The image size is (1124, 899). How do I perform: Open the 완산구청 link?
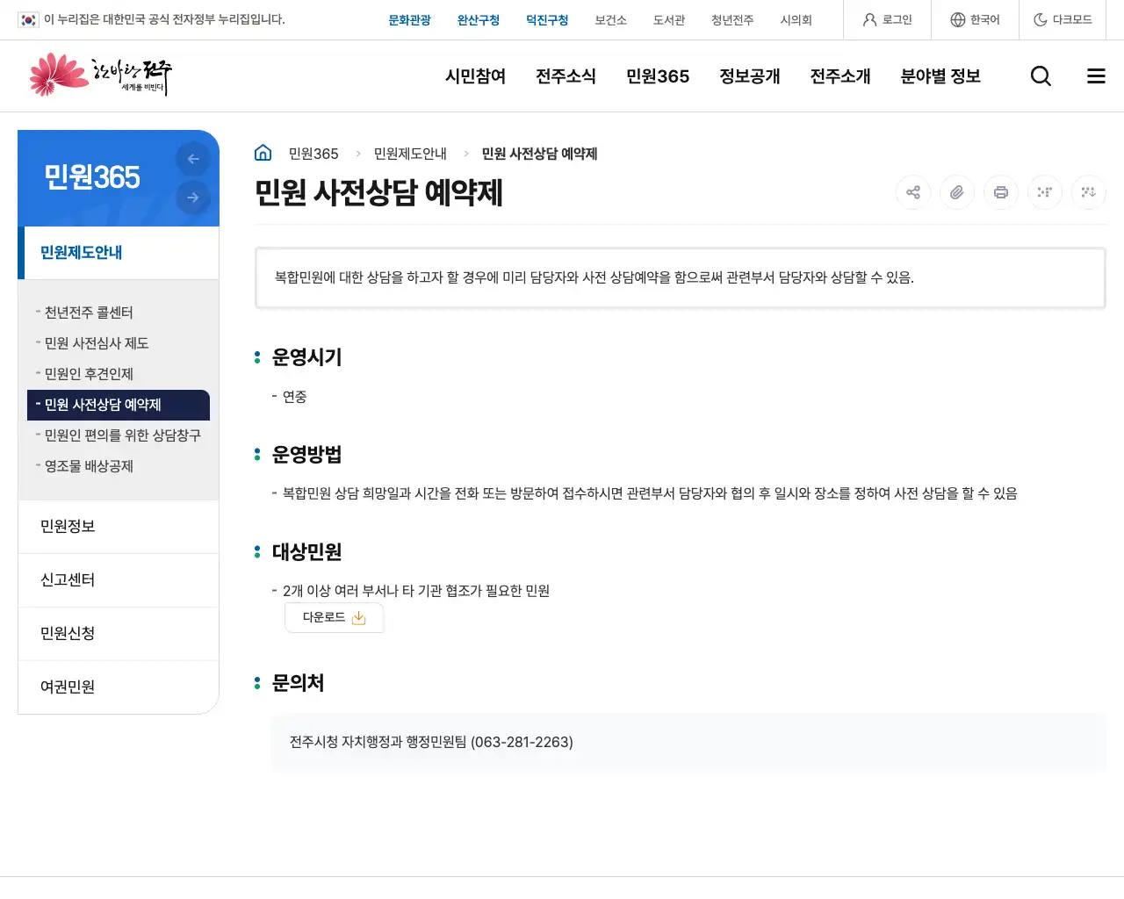point(479,20)
